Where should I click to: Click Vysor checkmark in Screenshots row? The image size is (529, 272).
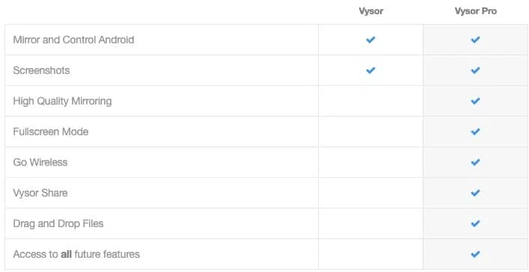click(370, 70)
